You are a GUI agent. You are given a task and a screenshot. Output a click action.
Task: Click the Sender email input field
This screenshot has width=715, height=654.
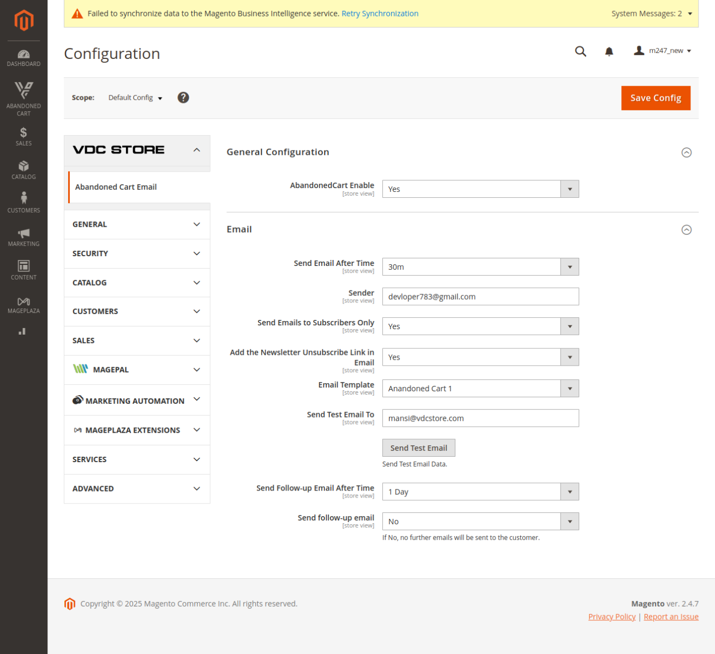point(480,296)
